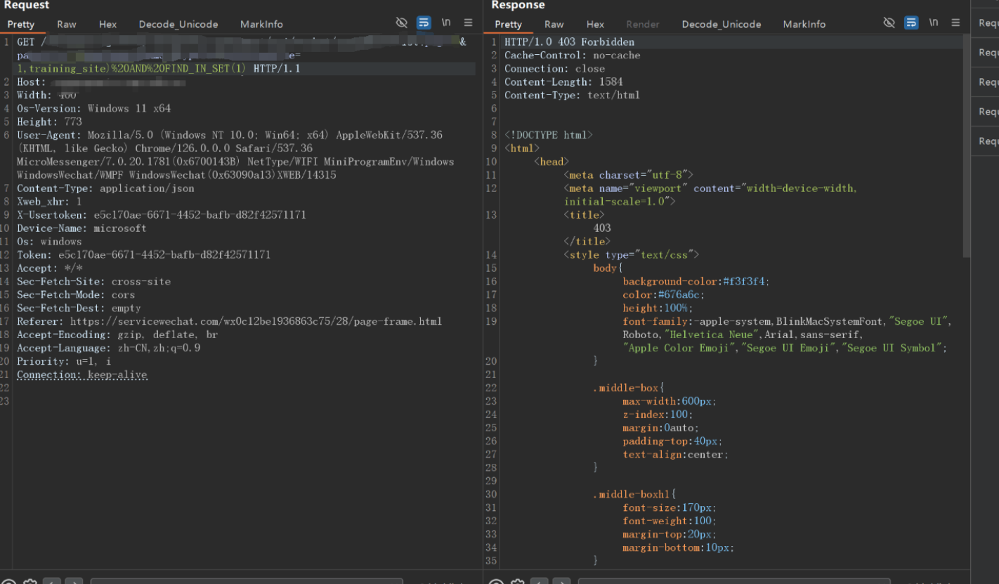999x584 pixels.
Task: Switch to the Request Raw tab
Action: click(67, 24)
